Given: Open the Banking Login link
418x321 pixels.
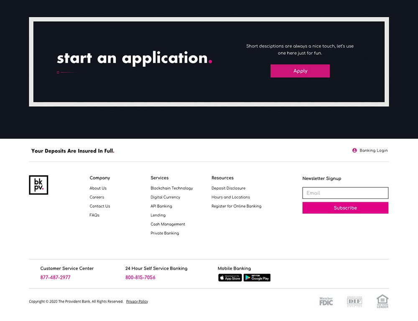Looking at the screenshot, I should [373, 150].
